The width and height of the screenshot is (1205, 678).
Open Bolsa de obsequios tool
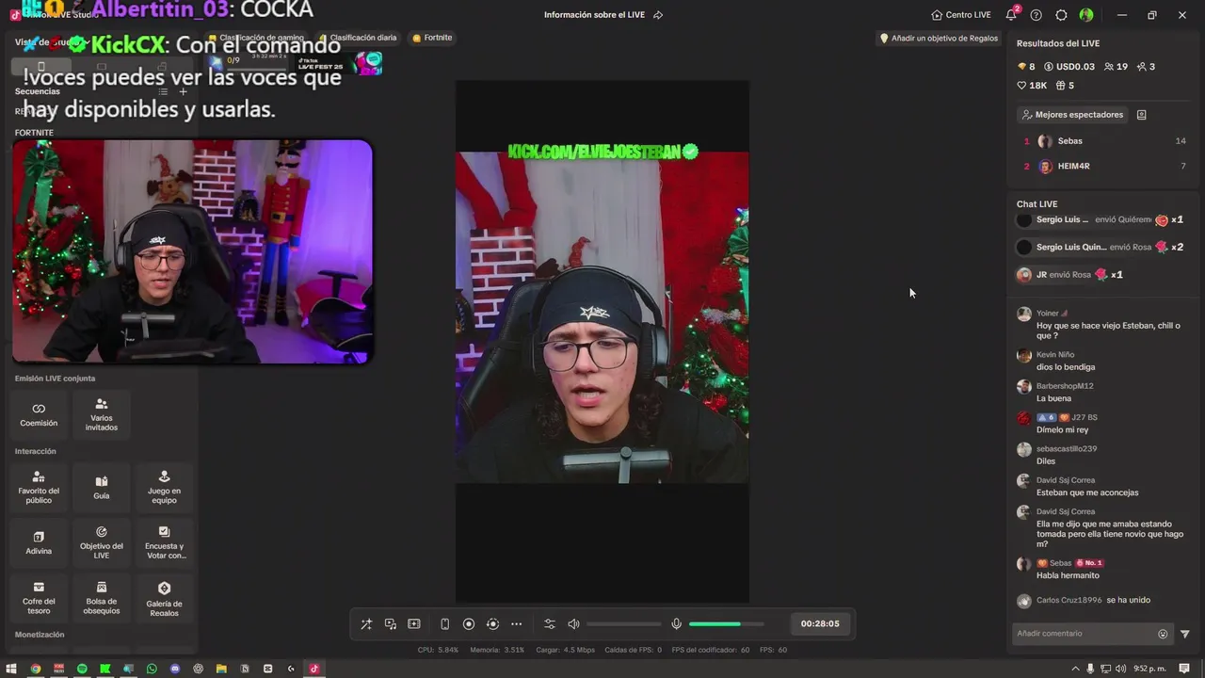click(x=102, y=598)
